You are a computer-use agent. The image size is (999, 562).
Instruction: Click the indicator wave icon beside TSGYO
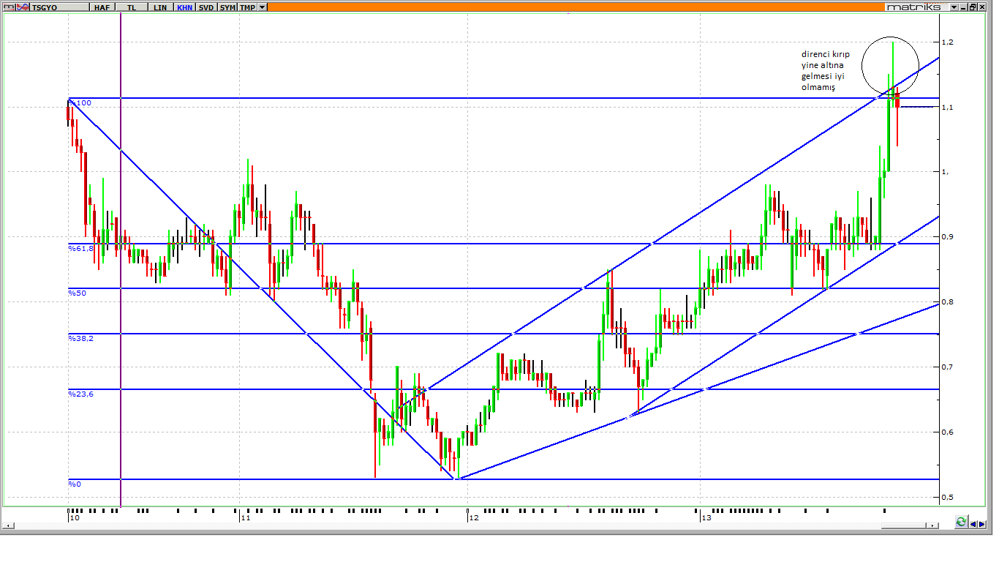[23, 7]
